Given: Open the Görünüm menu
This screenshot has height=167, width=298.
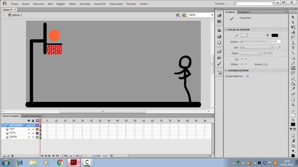Looking at the screenshot, I should (39, 4).
